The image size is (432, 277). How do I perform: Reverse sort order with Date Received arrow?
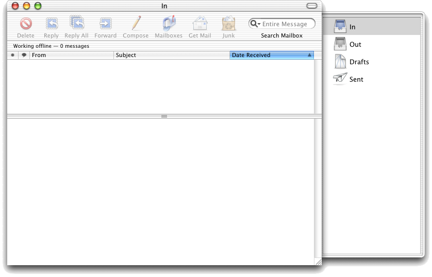pos(309,55)
